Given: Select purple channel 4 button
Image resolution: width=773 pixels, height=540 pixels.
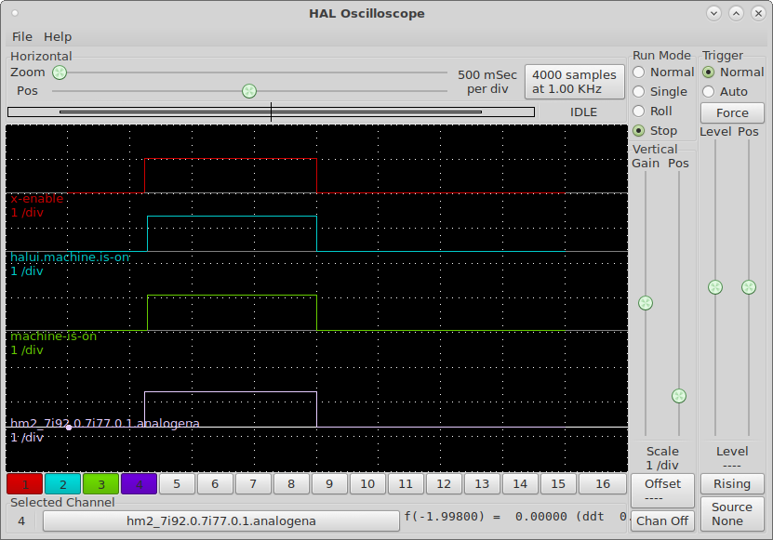Looking at the screenshot, I should coord(139,484).
